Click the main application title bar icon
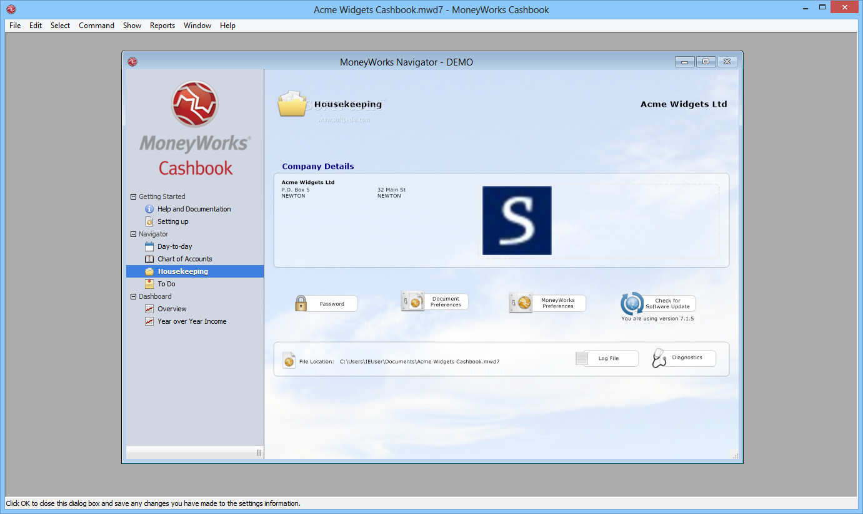 click(11, 9)
